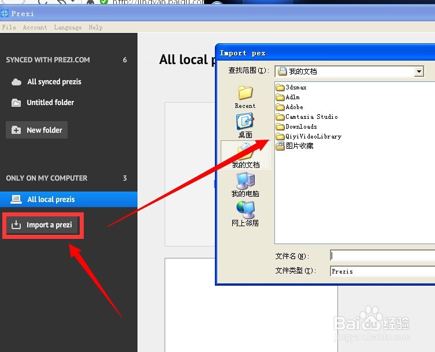The height and width of the screenshot is (352, 435).
Task: Click the Prezi logo in title bar
Action: click(5, 13)
